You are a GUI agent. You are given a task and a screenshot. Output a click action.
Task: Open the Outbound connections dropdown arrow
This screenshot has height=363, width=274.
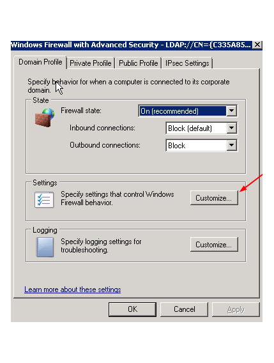[231, 145]
